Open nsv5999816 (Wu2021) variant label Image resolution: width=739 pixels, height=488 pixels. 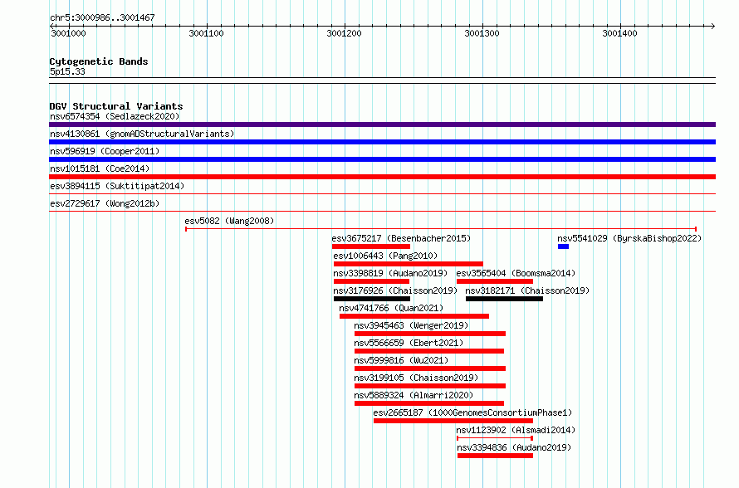401,360
